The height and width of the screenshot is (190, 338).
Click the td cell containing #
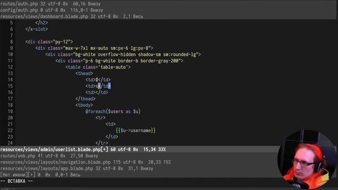[98, 80]
